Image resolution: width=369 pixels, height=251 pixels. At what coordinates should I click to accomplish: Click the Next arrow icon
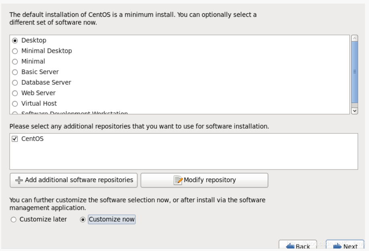tap(337, 246)
